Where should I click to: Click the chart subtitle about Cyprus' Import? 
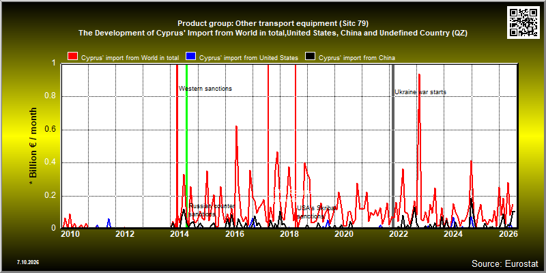[x=273, y=33]
